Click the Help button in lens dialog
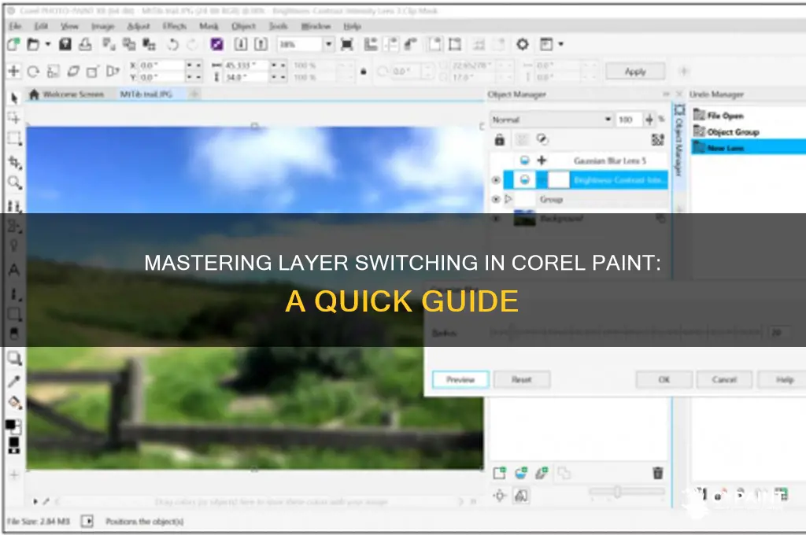 point(784,380)
